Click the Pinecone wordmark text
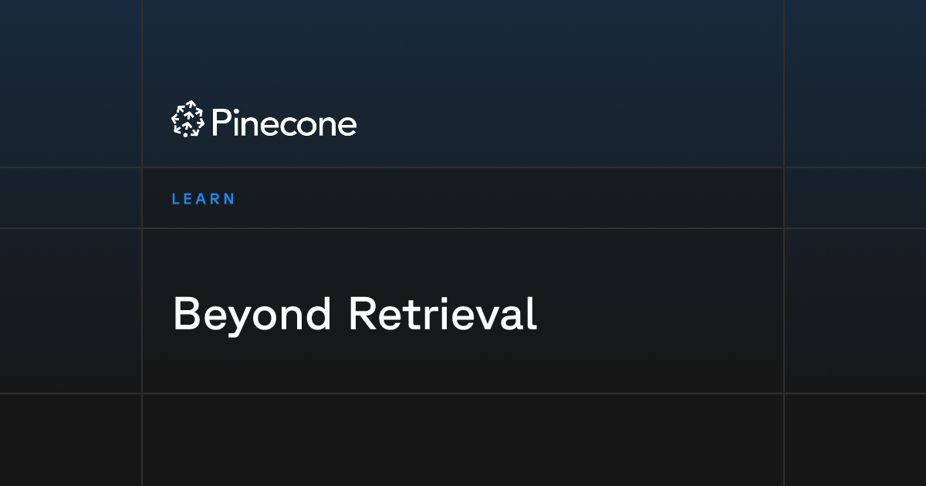Viewport: 926px width, 486px height. 284,123
